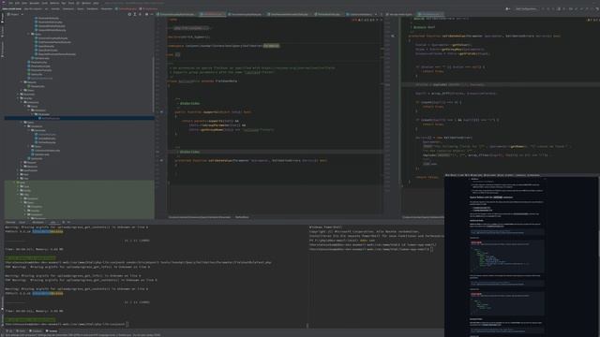
Task: Click override gutter icon beside validateValue method
Action: point(161,160)
